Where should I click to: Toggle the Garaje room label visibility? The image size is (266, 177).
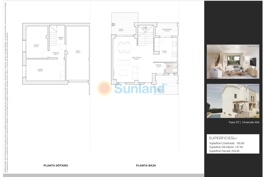(77, 51)
